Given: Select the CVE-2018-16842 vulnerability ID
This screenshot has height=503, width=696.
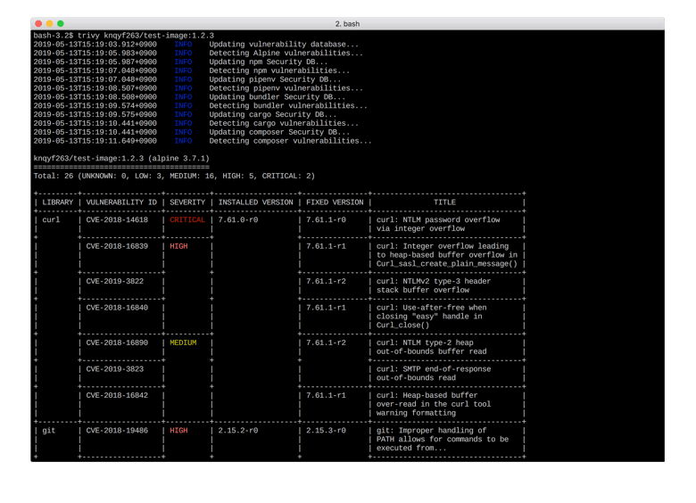Looking at the screenshot, I should click(x=117, y=395).
